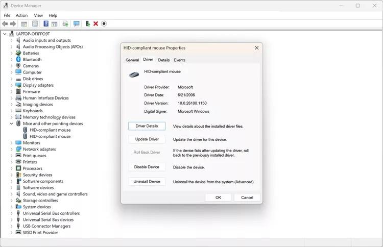
Task: Click Cancel in the Properties dialog
Action: 247,197
